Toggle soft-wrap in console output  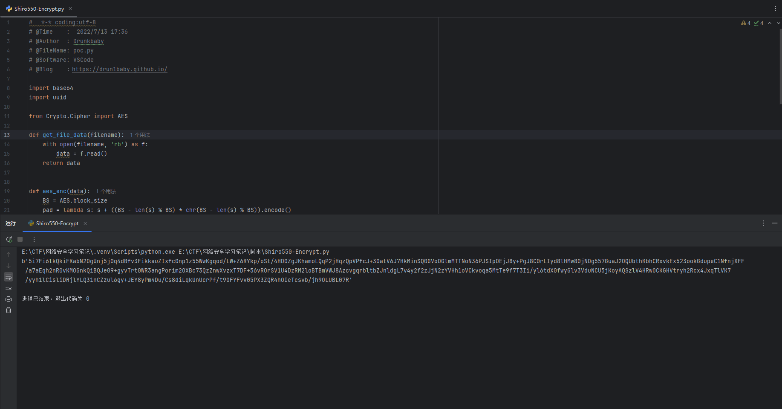(9, 277)
